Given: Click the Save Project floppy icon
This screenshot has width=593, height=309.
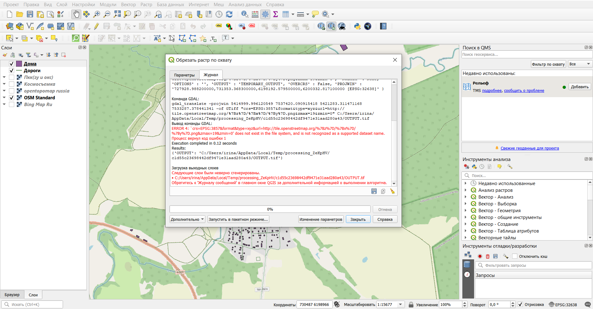Looking at the screenshot, I should pyautogui.click(x=30, y=14).
